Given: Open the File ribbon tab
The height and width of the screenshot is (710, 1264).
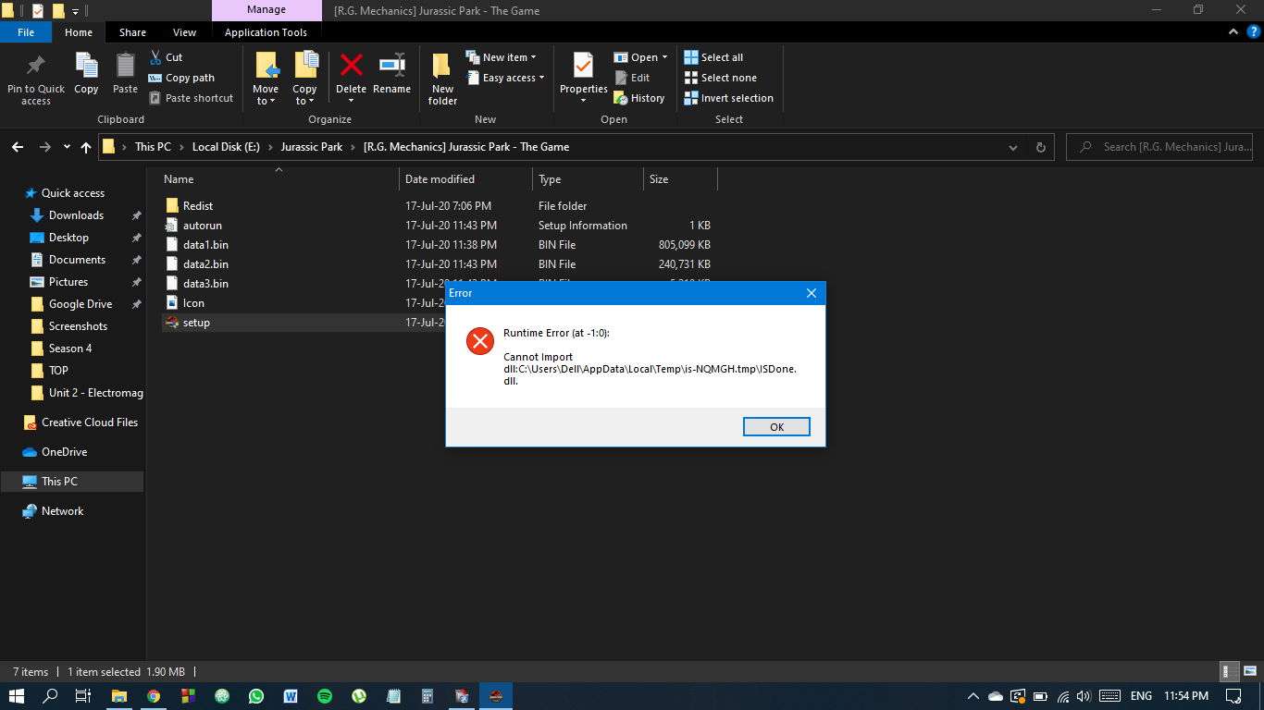Looking at the screenshot, I should click(26, 32).
